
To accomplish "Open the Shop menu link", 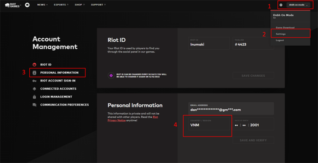I will 79,5.
